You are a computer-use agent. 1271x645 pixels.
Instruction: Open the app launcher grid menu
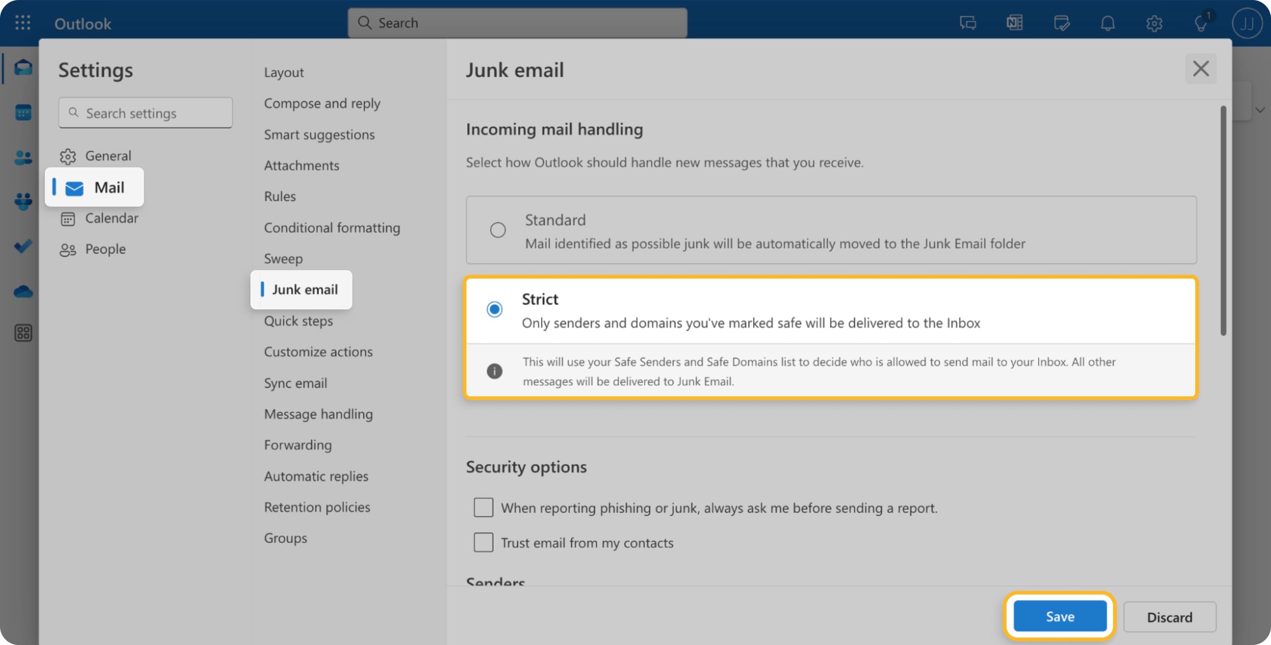point(22,23)
